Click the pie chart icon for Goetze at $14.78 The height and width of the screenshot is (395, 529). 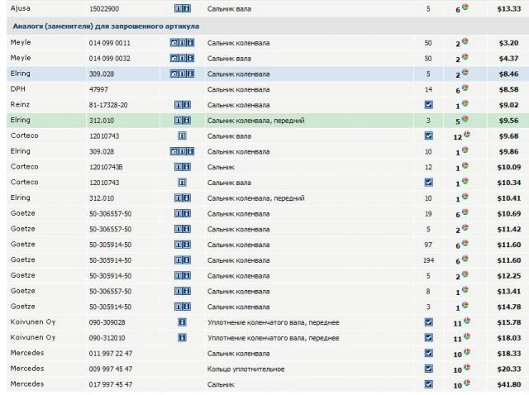465,305
